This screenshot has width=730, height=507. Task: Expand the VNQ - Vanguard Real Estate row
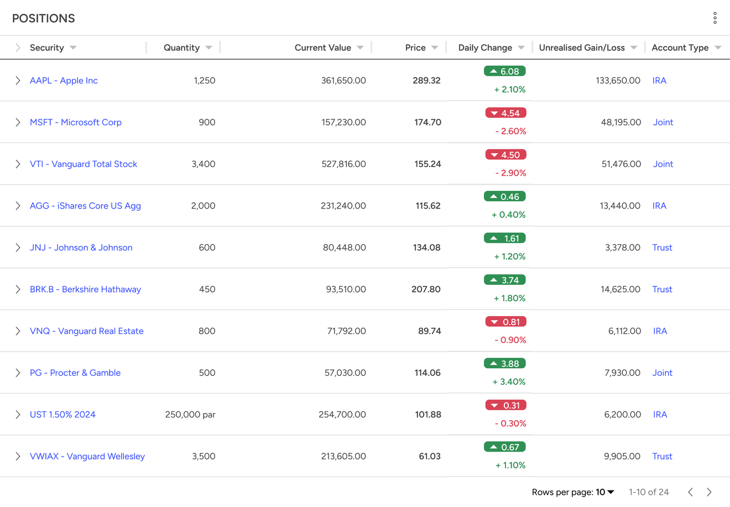[18, 331]
